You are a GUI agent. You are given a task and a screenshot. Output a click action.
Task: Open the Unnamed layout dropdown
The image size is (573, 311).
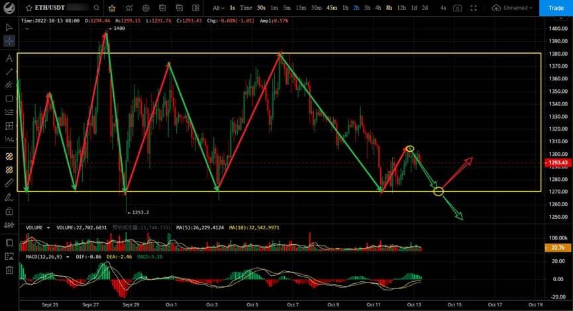coord(512,8)
